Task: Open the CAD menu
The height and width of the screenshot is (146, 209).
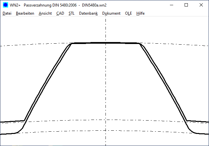Action: pos(60,13)
